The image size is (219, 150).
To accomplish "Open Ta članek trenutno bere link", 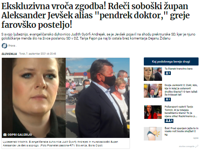I will click(178, 69).
